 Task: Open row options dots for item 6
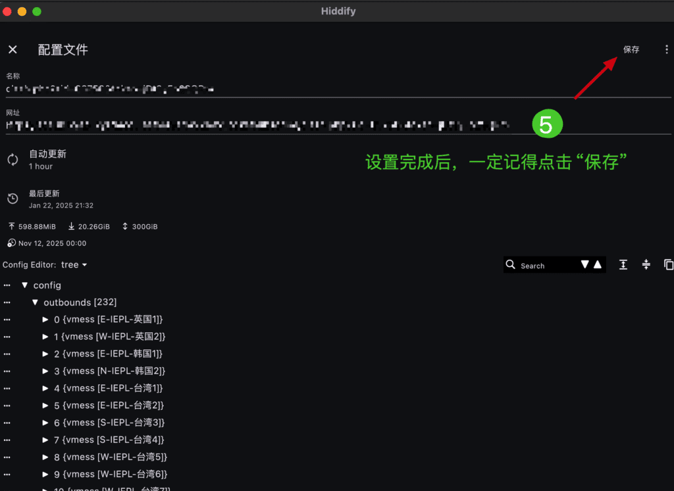[x=7, y=423]
